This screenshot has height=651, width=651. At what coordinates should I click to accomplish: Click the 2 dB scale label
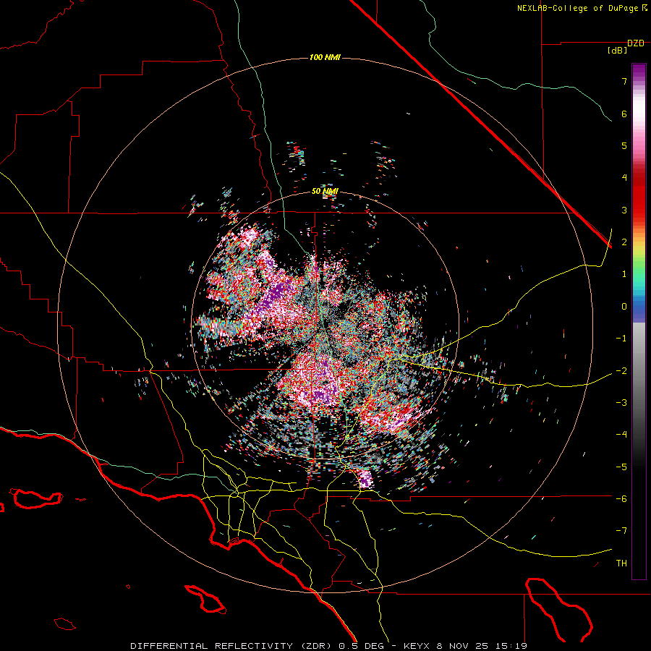point(624,242)
